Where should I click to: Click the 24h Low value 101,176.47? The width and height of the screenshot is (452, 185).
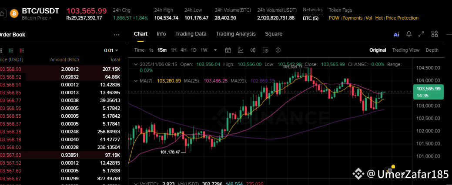click(x=196, y=18)
